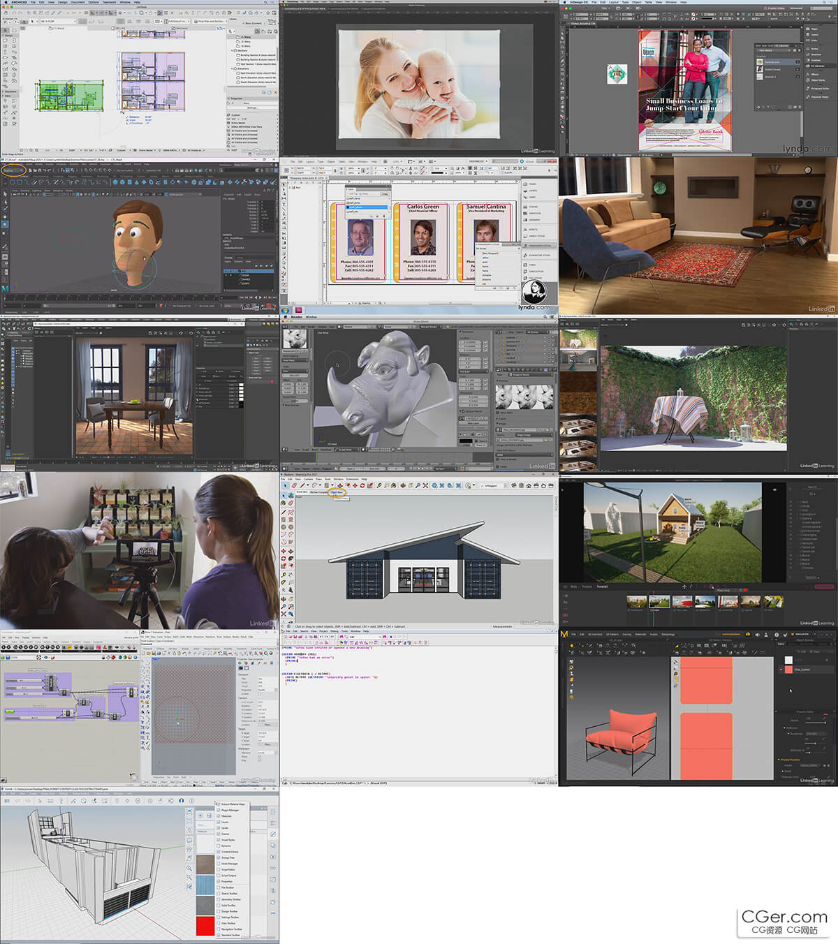Open the circled menu set dropdown in Maya
The image size is (838, 944).
point(13,170)
